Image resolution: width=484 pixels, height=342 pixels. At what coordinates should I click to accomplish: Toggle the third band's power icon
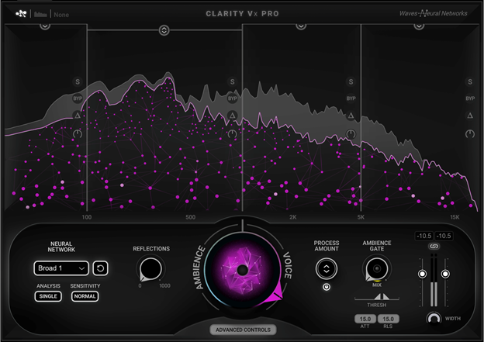pyautogui.click(x=351, y=134)
